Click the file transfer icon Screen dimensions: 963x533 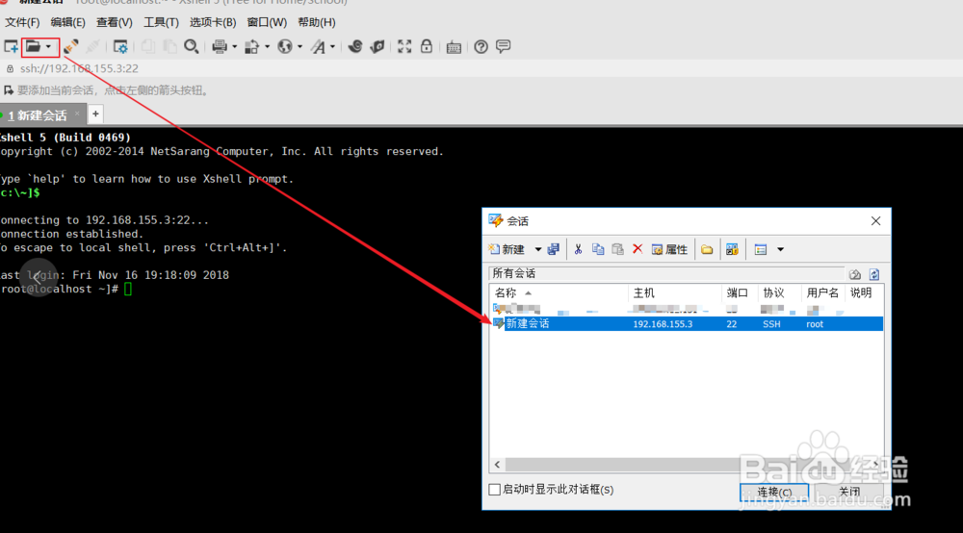251,46
